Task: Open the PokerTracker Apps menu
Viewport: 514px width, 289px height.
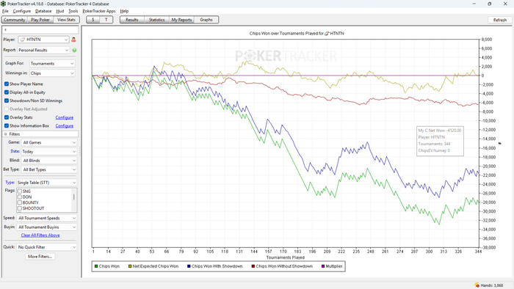Action: point(99,11)
